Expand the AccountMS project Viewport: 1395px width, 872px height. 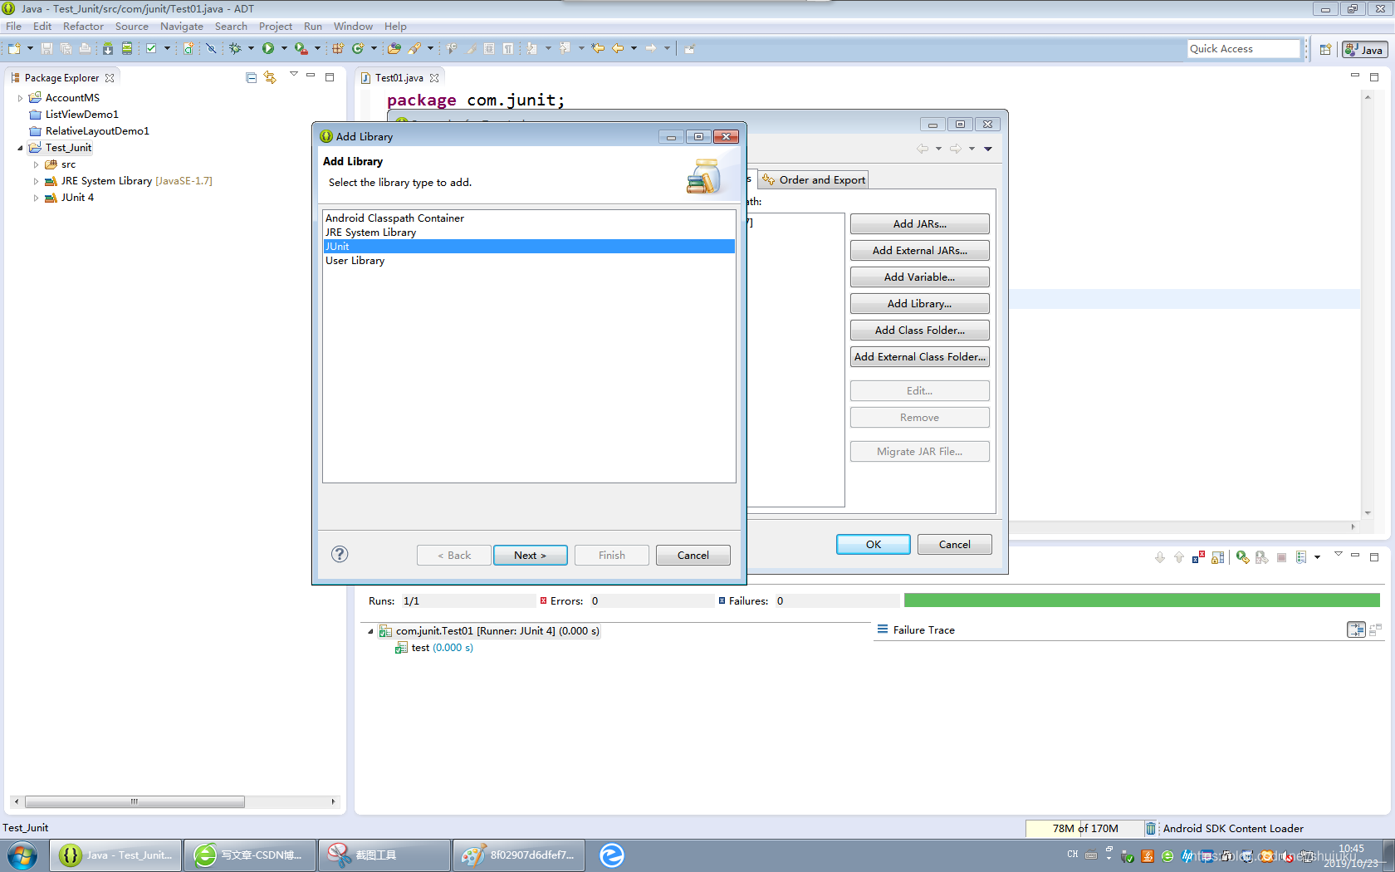point(21,98)
